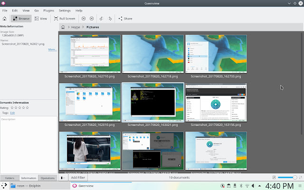
Task: Open the clipboard tray icon
Action: [x=229, y=186]
